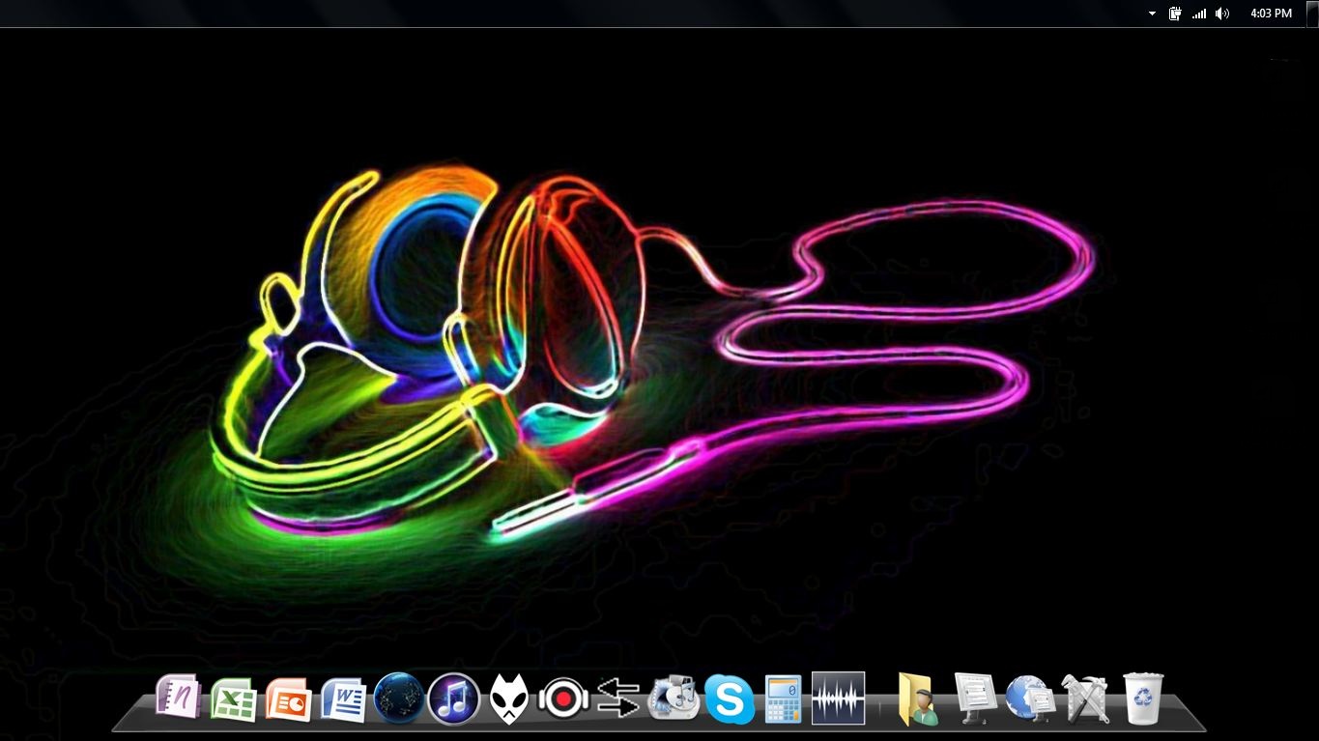Open the network globe with monitor icon
This screenshot has width=1319, height=741.
point(1030,698)
